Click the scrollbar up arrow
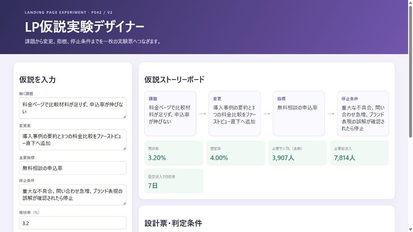The height and width of the screenshot is (232, 413). pos(410,2)
